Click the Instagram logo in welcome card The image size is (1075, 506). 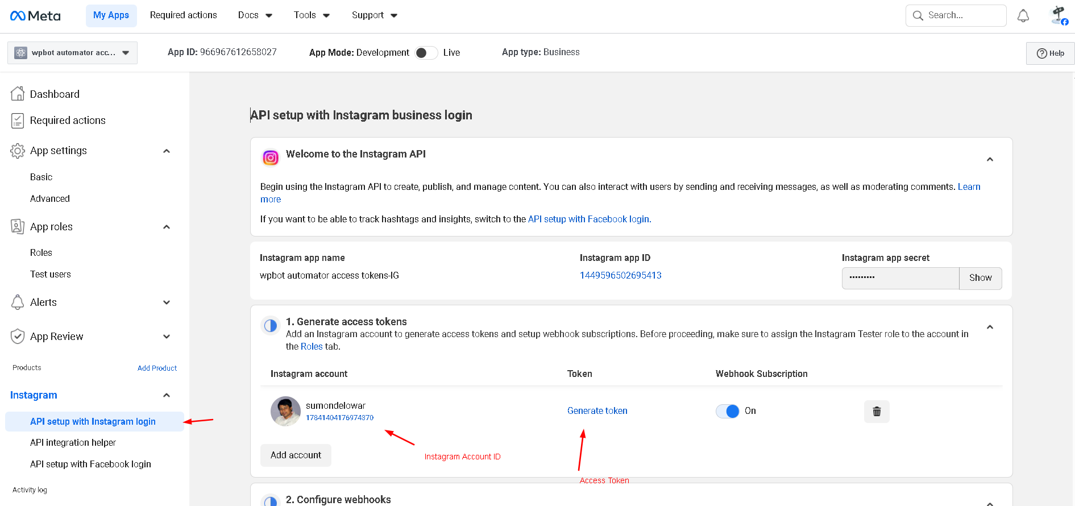[x=271, y=157]
